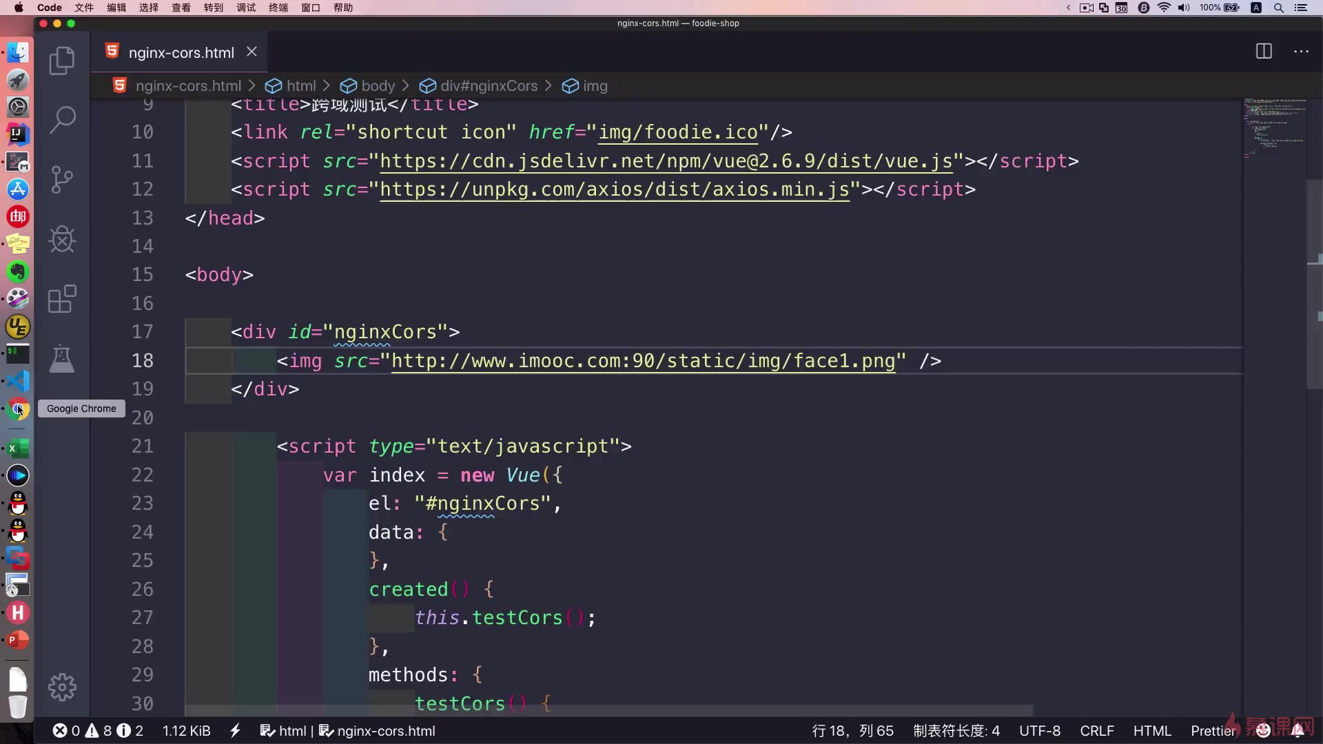Open the Extensions view
This screenshot has height=744, width=1323.
pyautogui.click(x=62, y=299)
